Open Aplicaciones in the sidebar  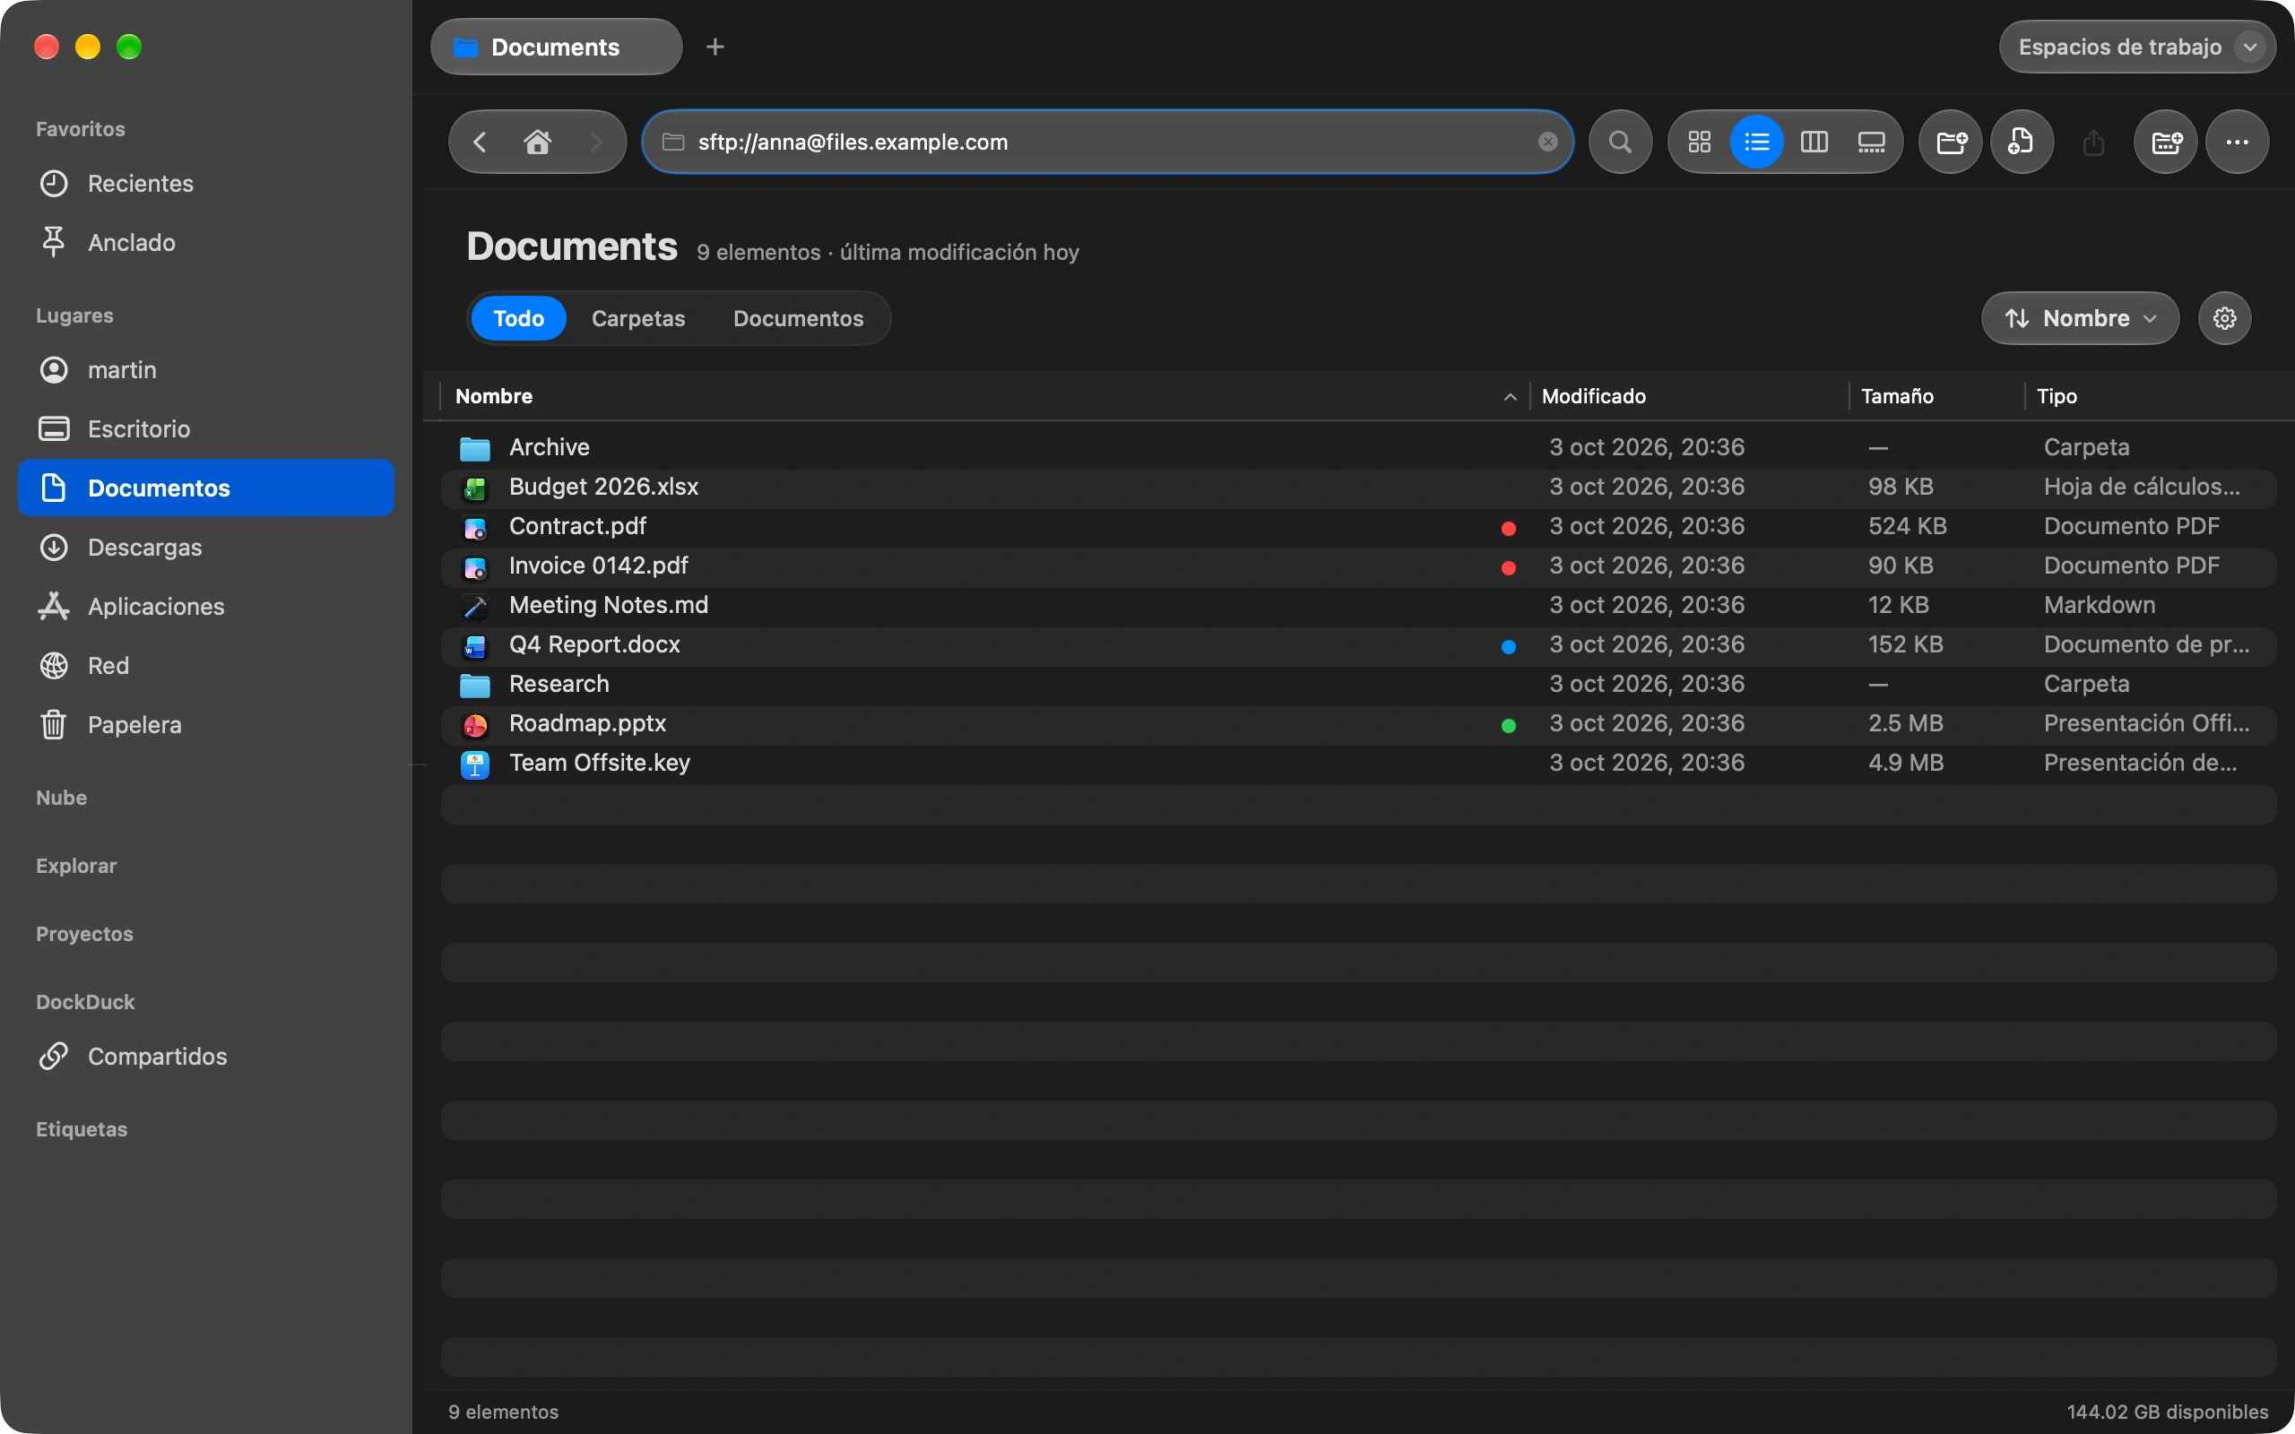206,606
